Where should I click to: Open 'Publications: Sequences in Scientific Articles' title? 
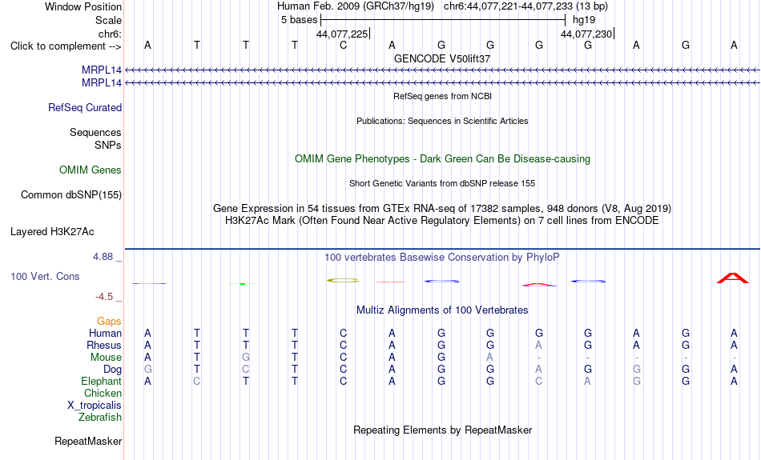(442, 121)
